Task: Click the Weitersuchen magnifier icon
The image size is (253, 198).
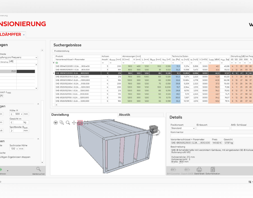Action: (x=39, y=169)
